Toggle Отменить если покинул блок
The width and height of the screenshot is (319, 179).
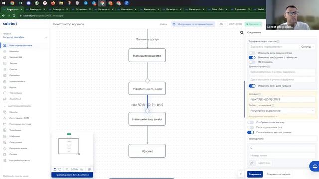point(252,53)
